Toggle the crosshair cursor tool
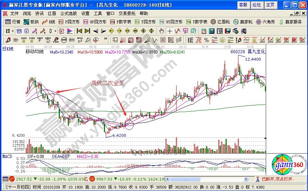The image size is (308, 191). [170, 31]
